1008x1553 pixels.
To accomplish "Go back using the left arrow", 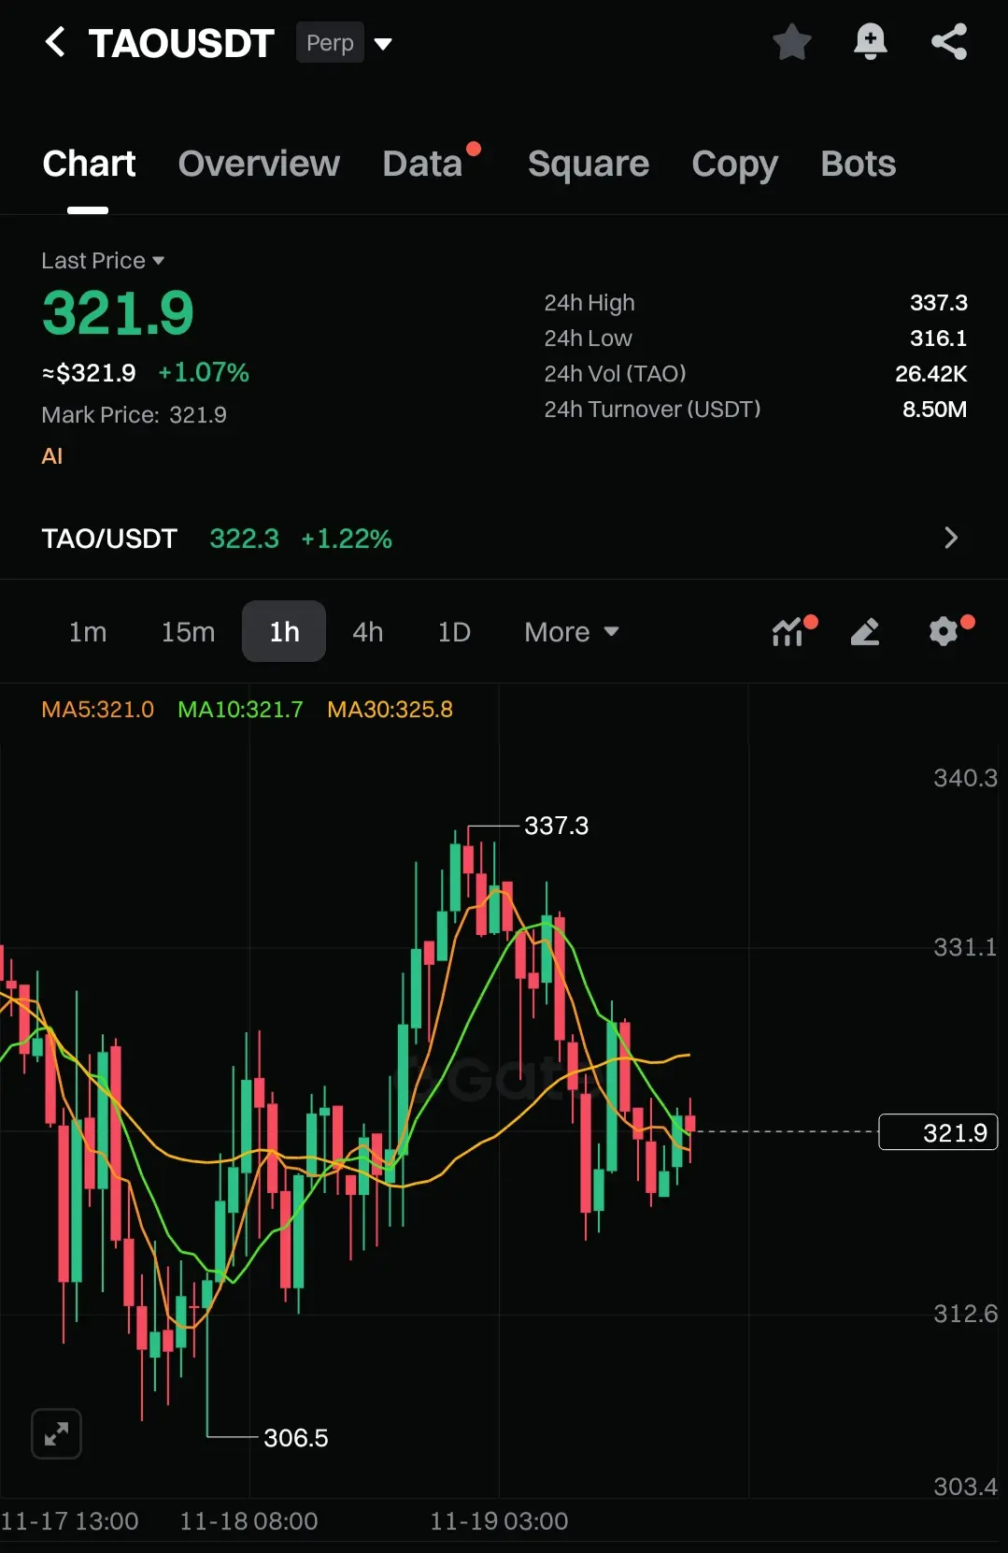I will click(x=55, y=42).
